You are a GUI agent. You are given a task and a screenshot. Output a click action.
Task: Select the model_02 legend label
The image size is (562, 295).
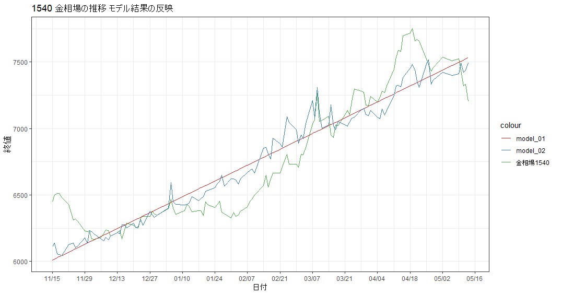click(x=531, y=151)
